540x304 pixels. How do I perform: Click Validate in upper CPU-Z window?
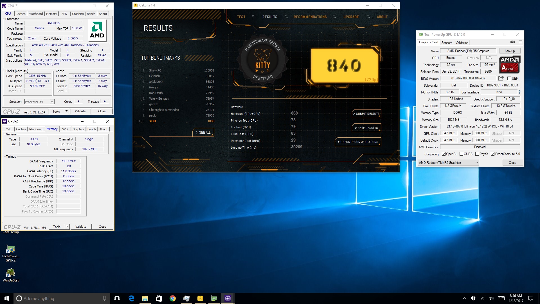coord(80,111)
